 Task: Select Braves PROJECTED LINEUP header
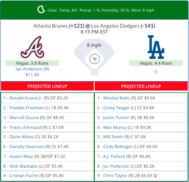(x=47, y=86)
